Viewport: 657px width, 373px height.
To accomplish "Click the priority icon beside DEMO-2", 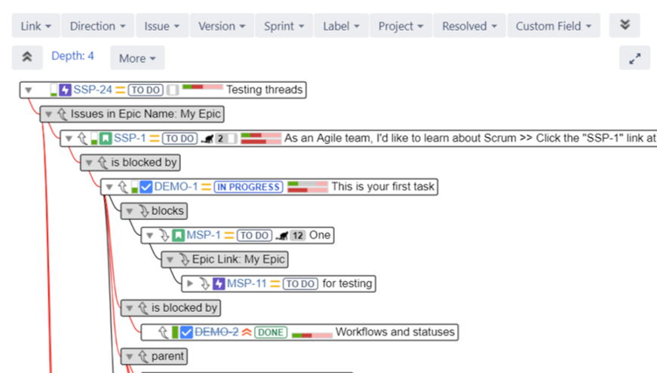I will (x=246, y=332).
